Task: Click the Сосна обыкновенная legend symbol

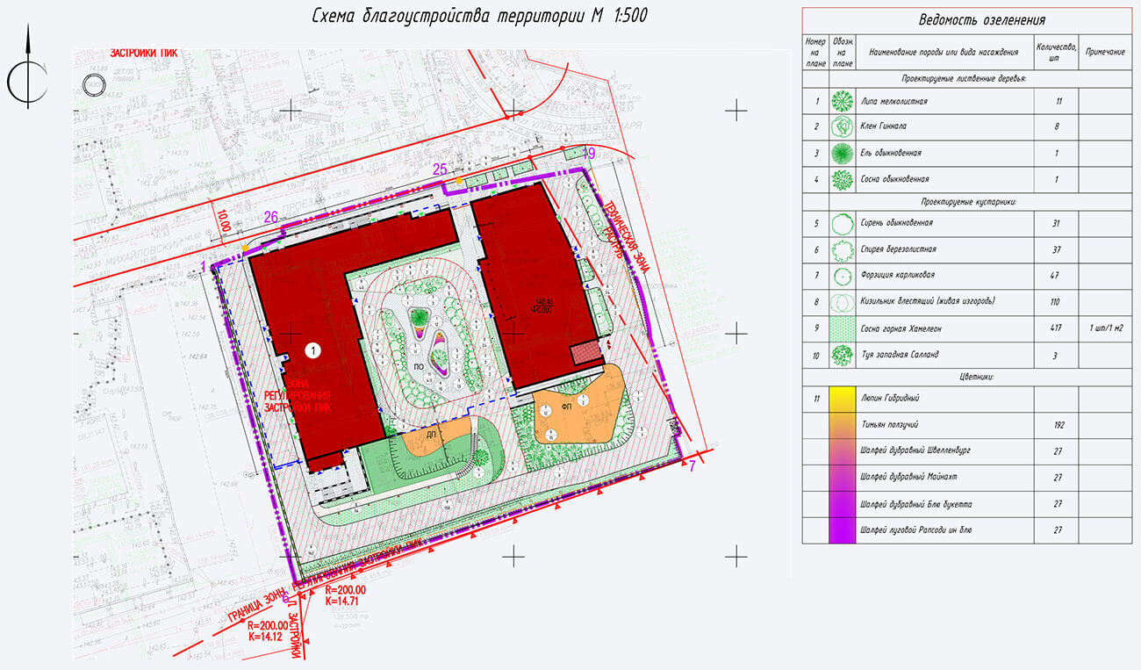Action: [843, 180]
